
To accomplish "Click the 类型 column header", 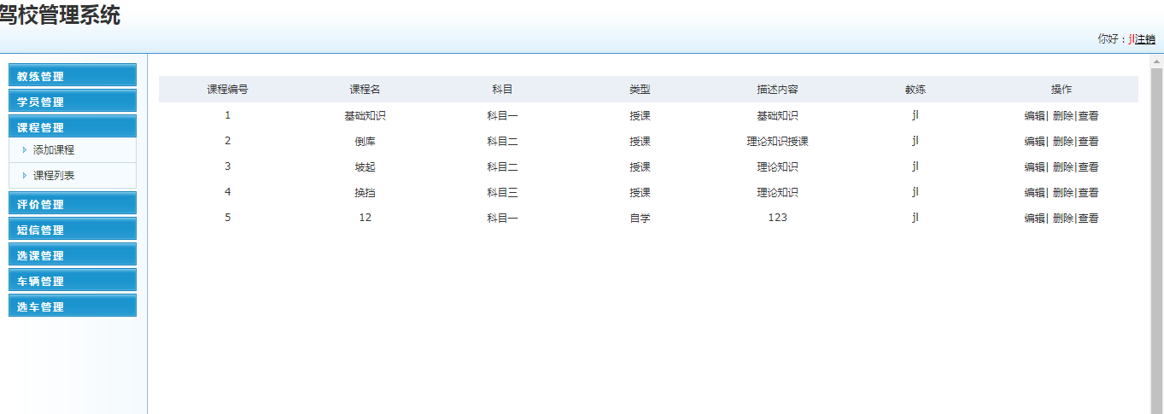I will [640, 90].
